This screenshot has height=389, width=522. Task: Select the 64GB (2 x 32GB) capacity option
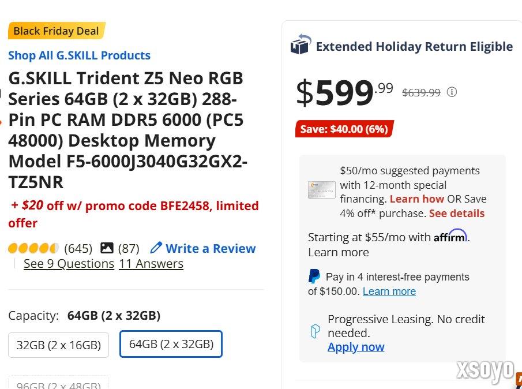(171, 344)
